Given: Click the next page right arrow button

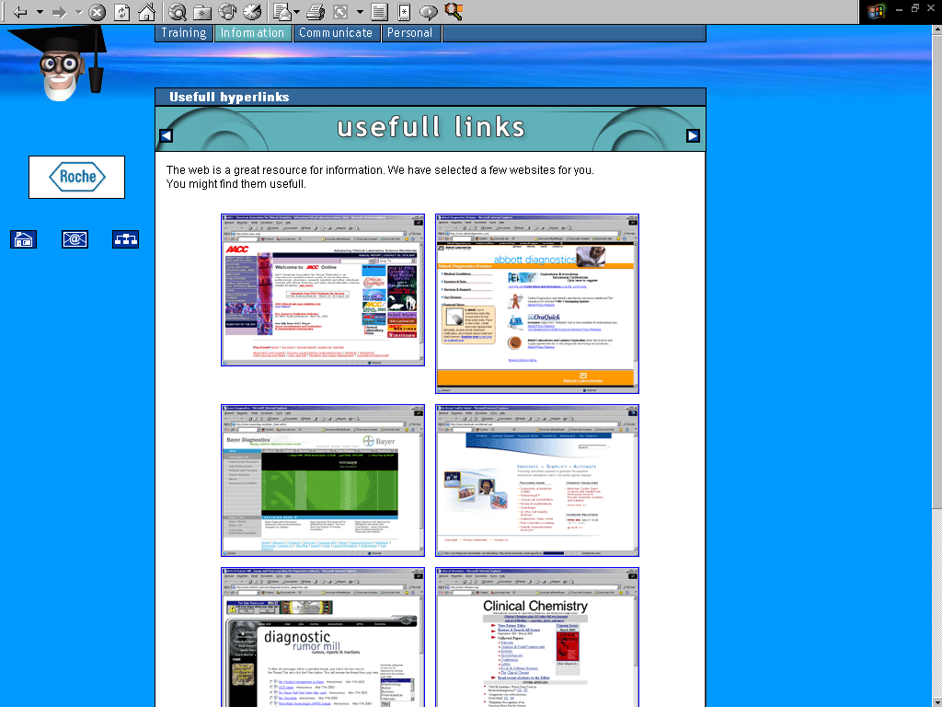Looking at the screenshot, I should pos(693,136).
